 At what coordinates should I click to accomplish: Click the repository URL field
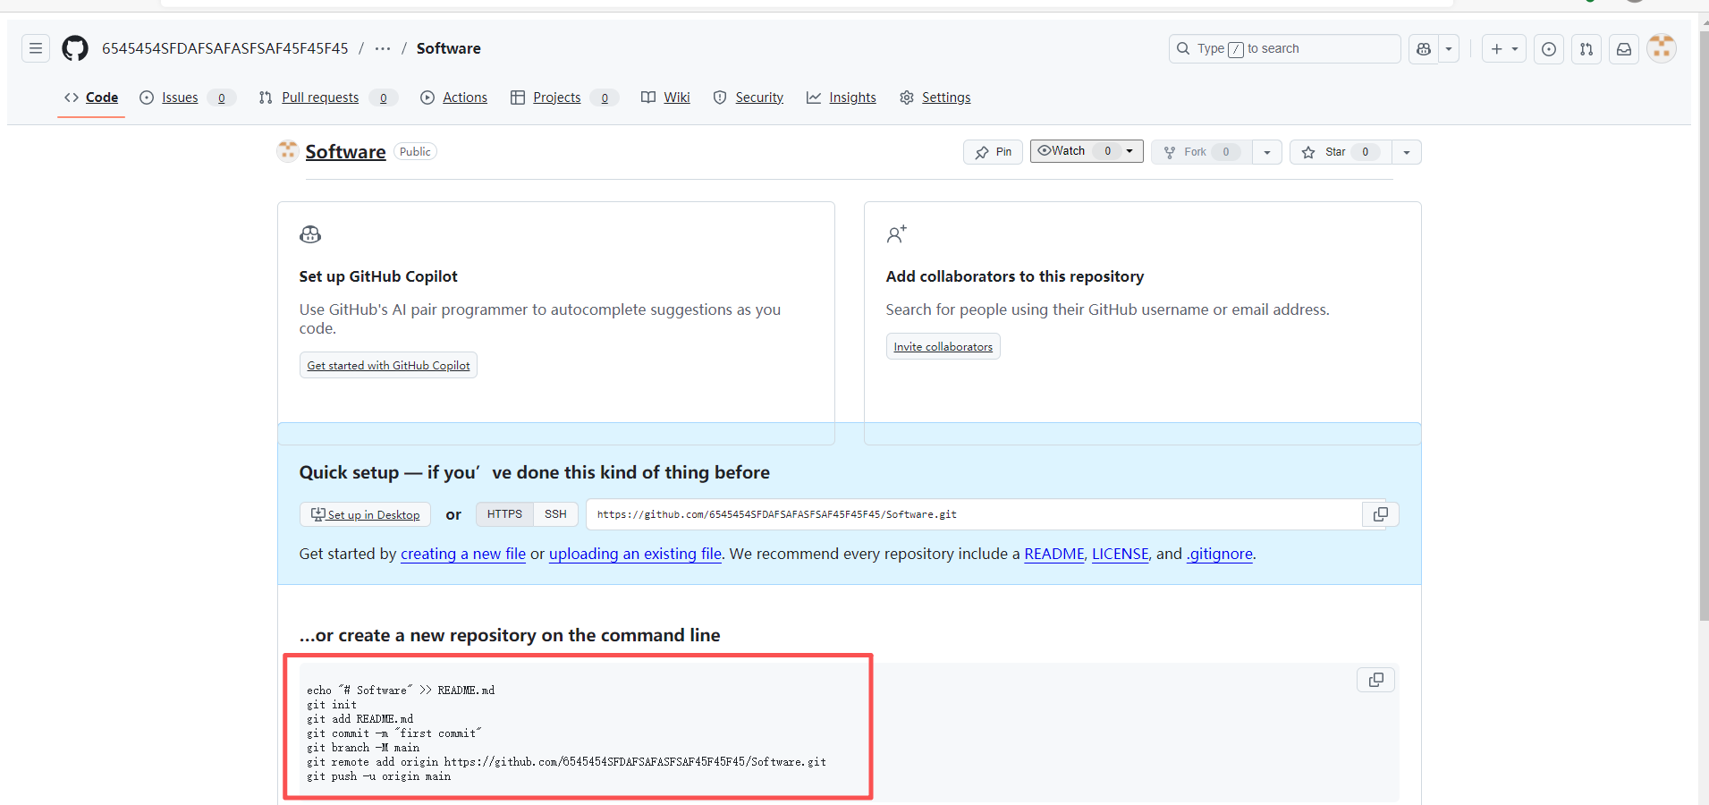click(974, 514)
